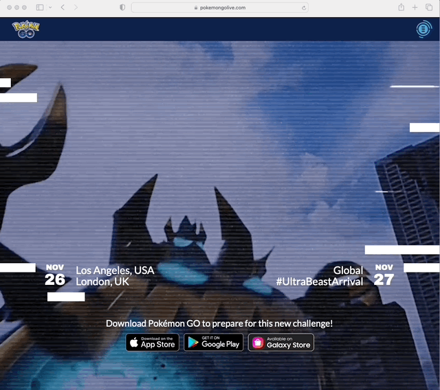Open the privacy shield icon
Viewport: 440px width, 390px height.
pos(122,8)
